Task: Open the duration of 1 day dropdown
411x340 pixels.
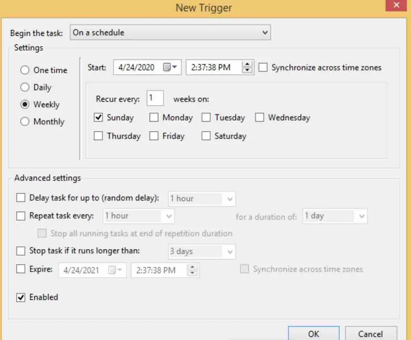Action: 335,216
